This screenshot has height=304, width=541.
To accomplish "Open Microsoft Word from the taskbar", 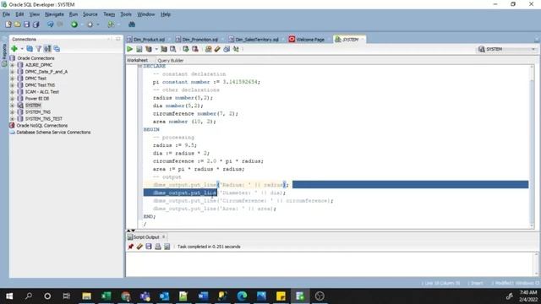I will [x=203, y=296].
